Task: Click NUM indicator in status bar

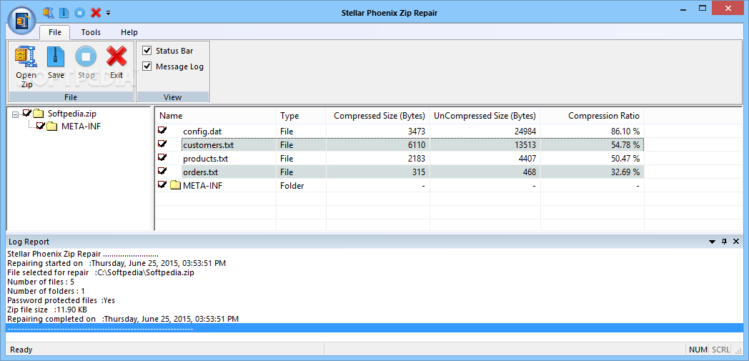Action: point(698,350)
